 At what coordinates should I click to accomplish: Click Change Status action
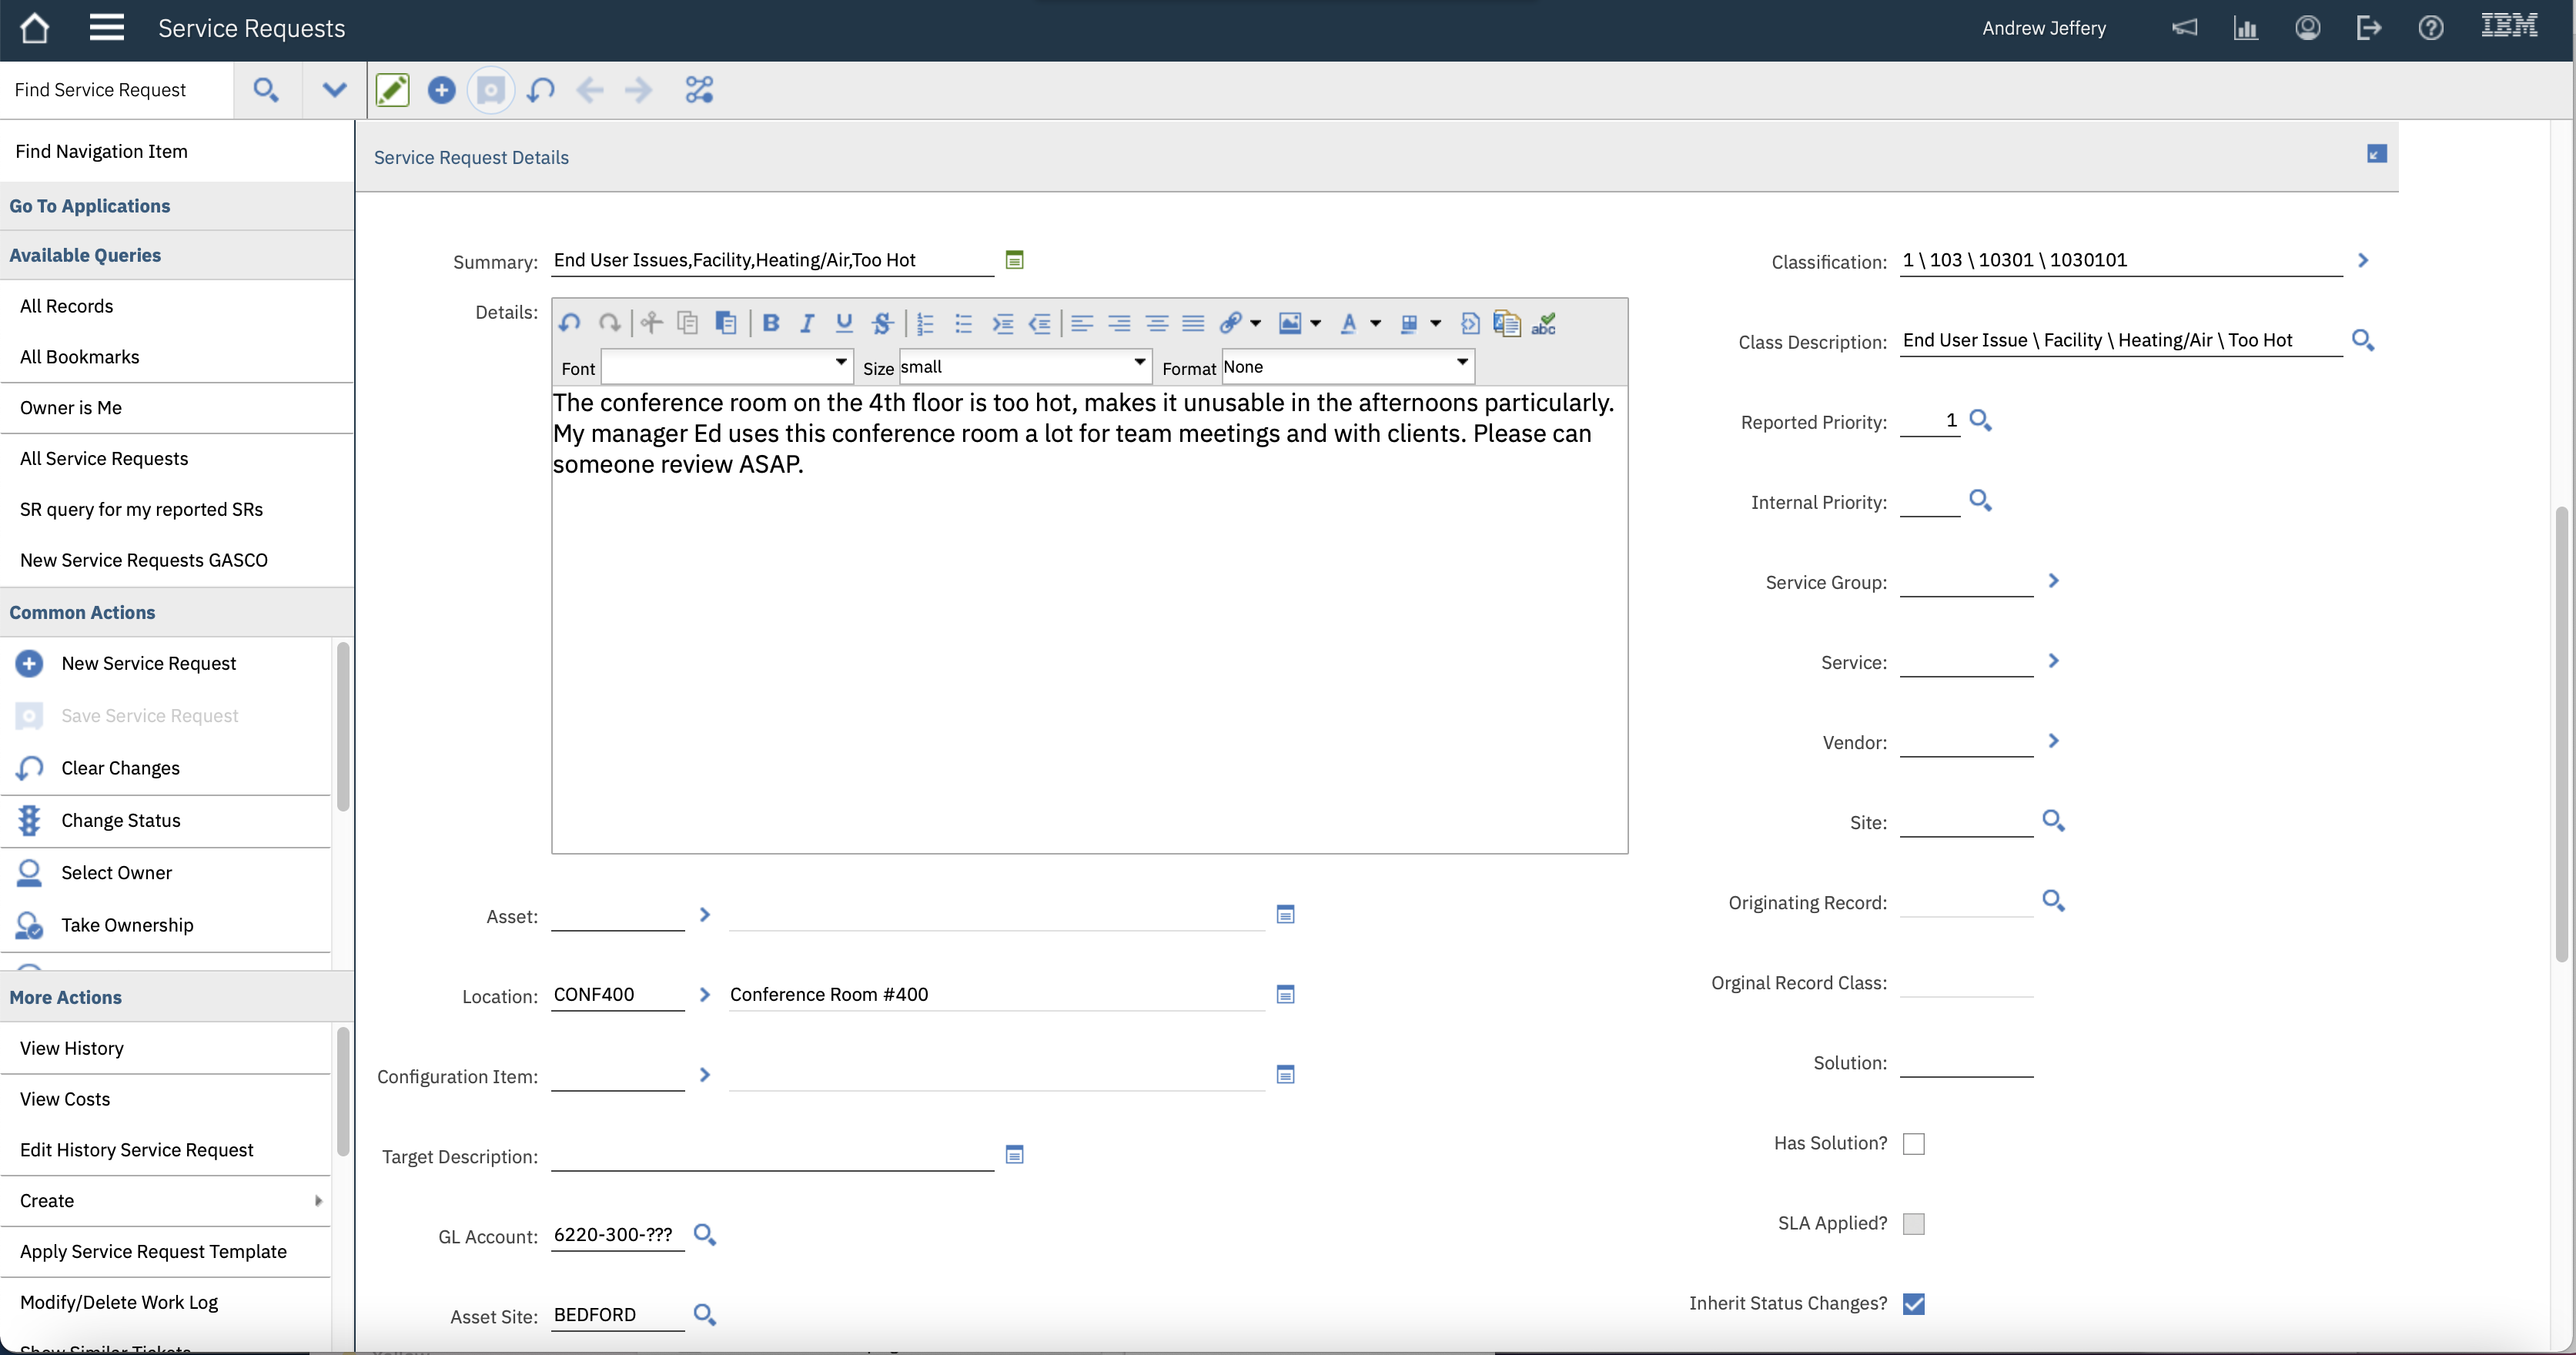click(121, 820)
